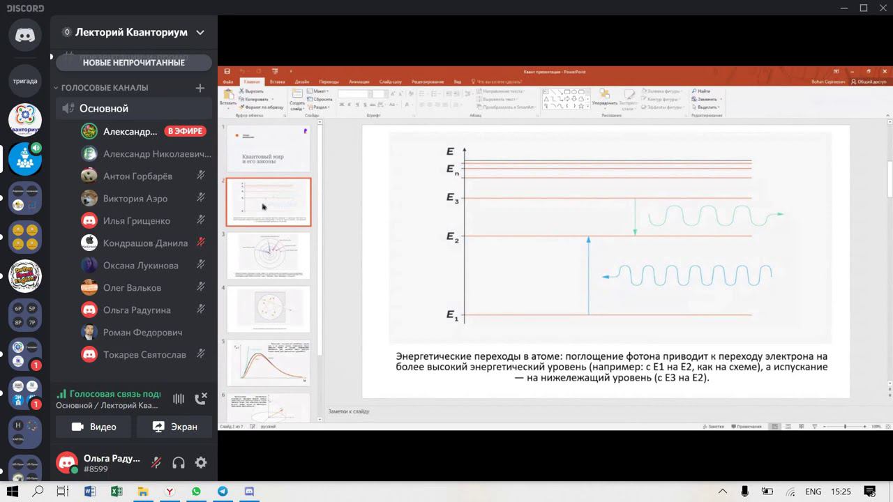Open Windows search magnifier
Viewport: 893px width, 502px height.
pyautogui.click(x=38, y=492)
